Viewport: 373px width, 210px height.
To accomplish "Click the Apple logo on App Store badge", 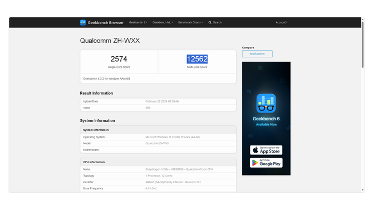I will [x=256, y=150].
